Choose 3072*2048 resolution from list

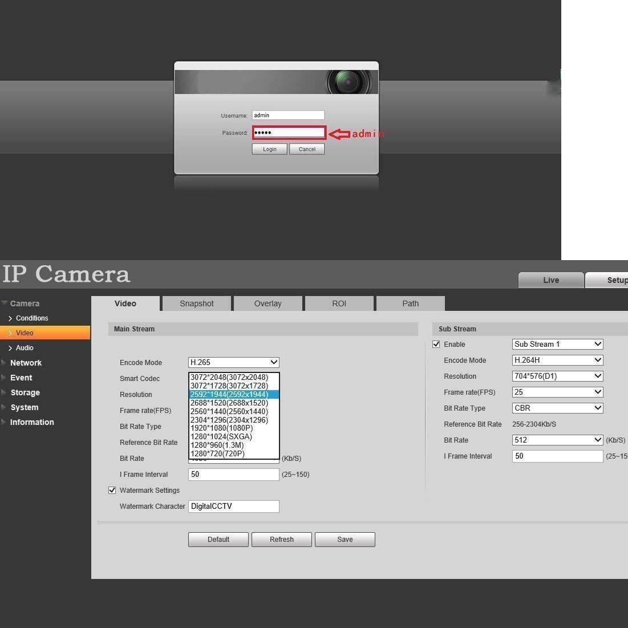point(229,378)
